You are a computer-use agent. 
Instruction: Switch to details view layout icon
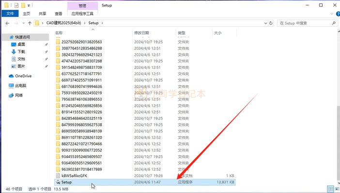(330, 189)
